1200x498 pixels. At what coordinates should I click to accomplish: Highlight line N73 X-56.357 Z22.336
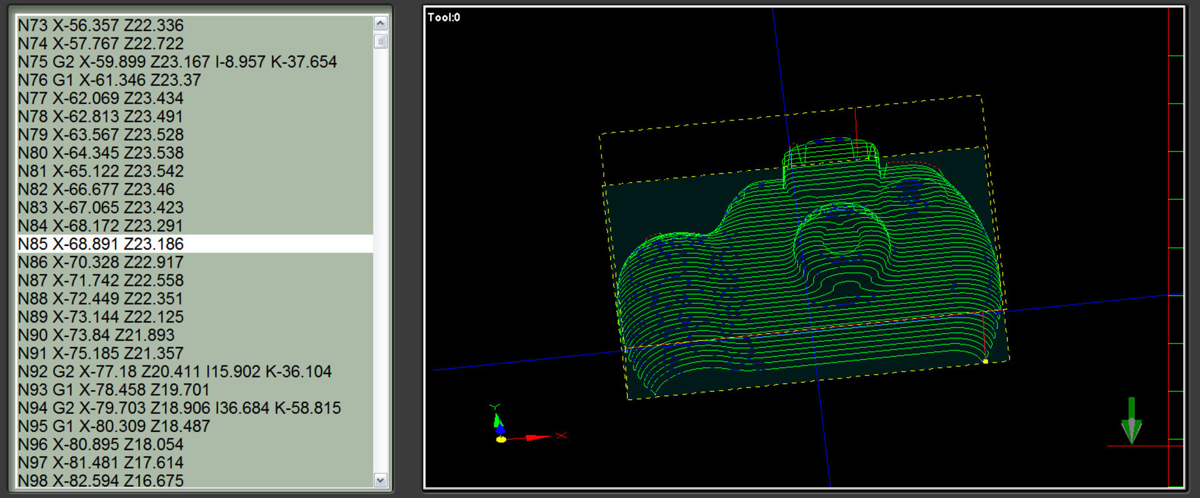pos(101,26)
